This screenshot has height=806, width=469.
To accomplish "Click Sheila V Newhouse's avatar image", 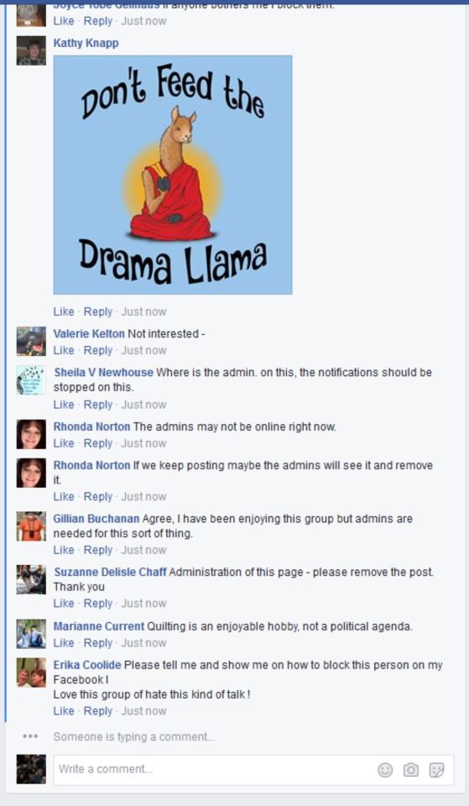I will [x=31, y=379].
